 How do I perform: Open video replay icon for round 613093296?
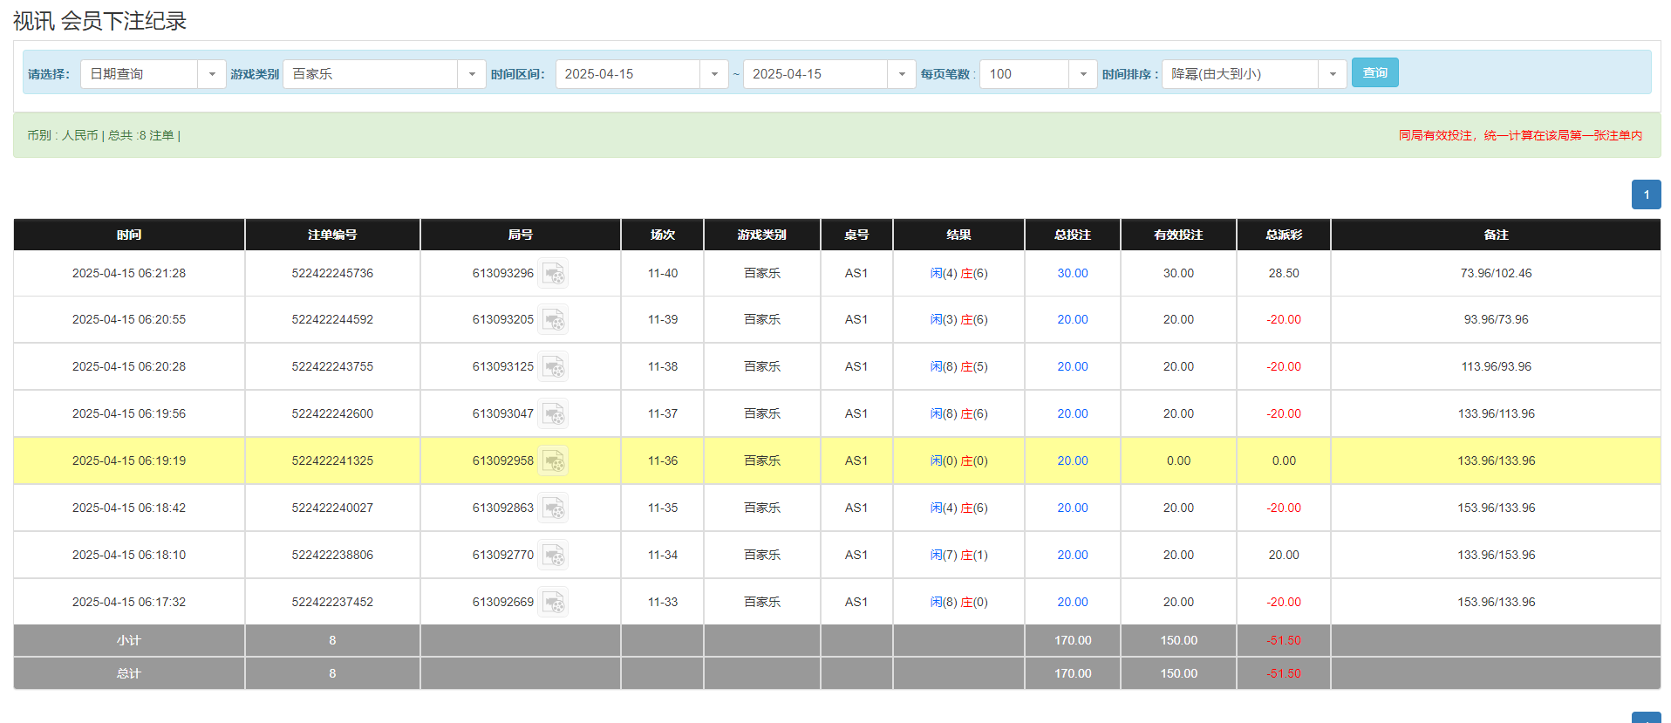(553, 274)
